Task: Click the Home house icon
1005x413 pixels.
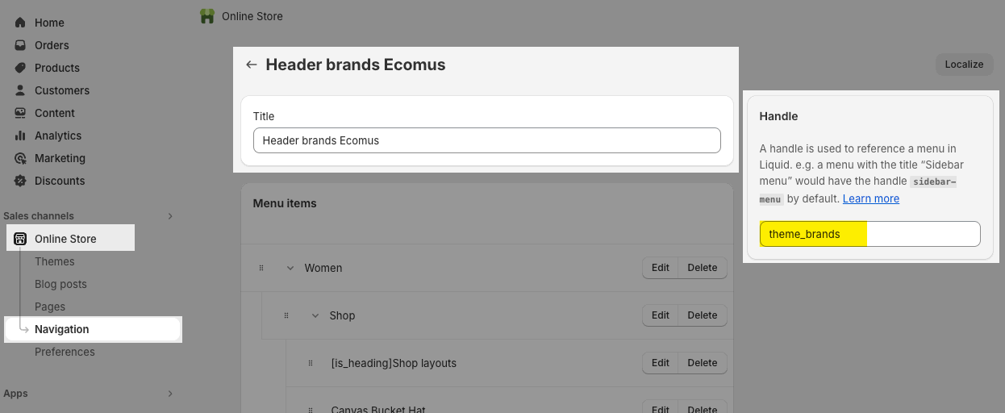Action: pyautogui.click(x=20, y=23)
